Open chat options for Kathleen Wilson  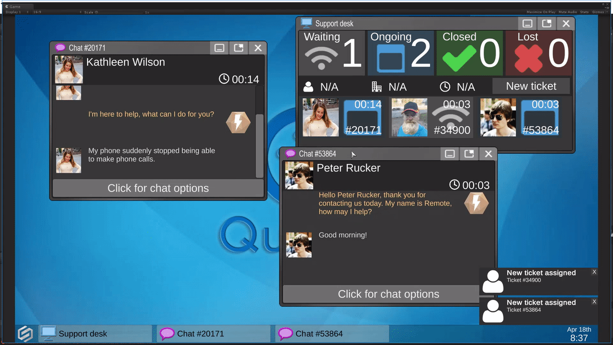158,188
